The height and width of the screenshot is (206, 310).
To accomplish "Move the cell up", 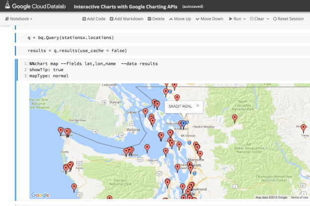I will (180, 19).
